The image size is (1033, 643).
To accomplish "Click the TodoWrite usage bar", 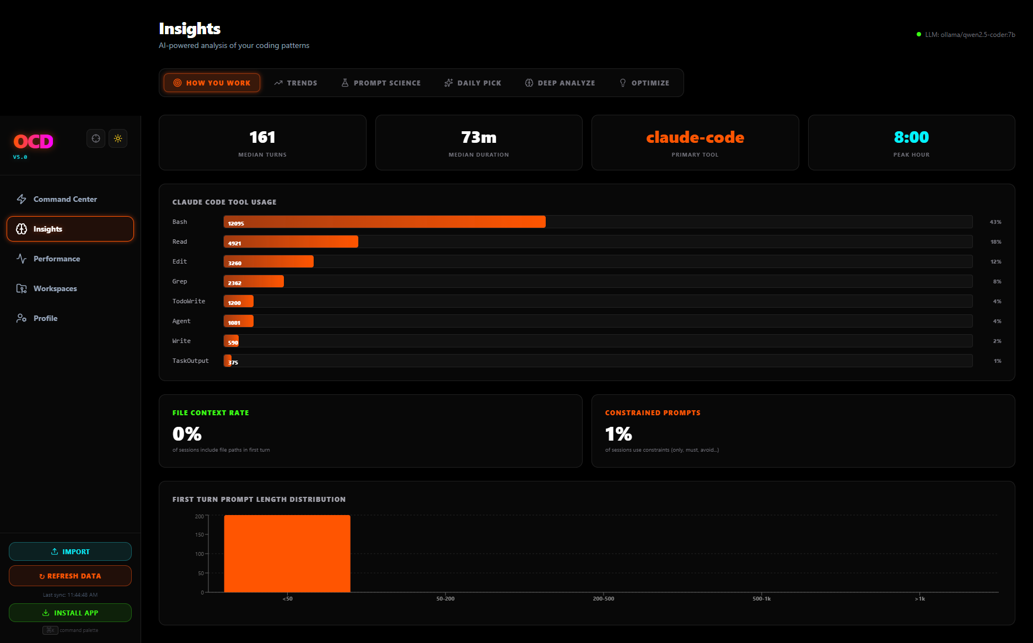I will 239,301.
